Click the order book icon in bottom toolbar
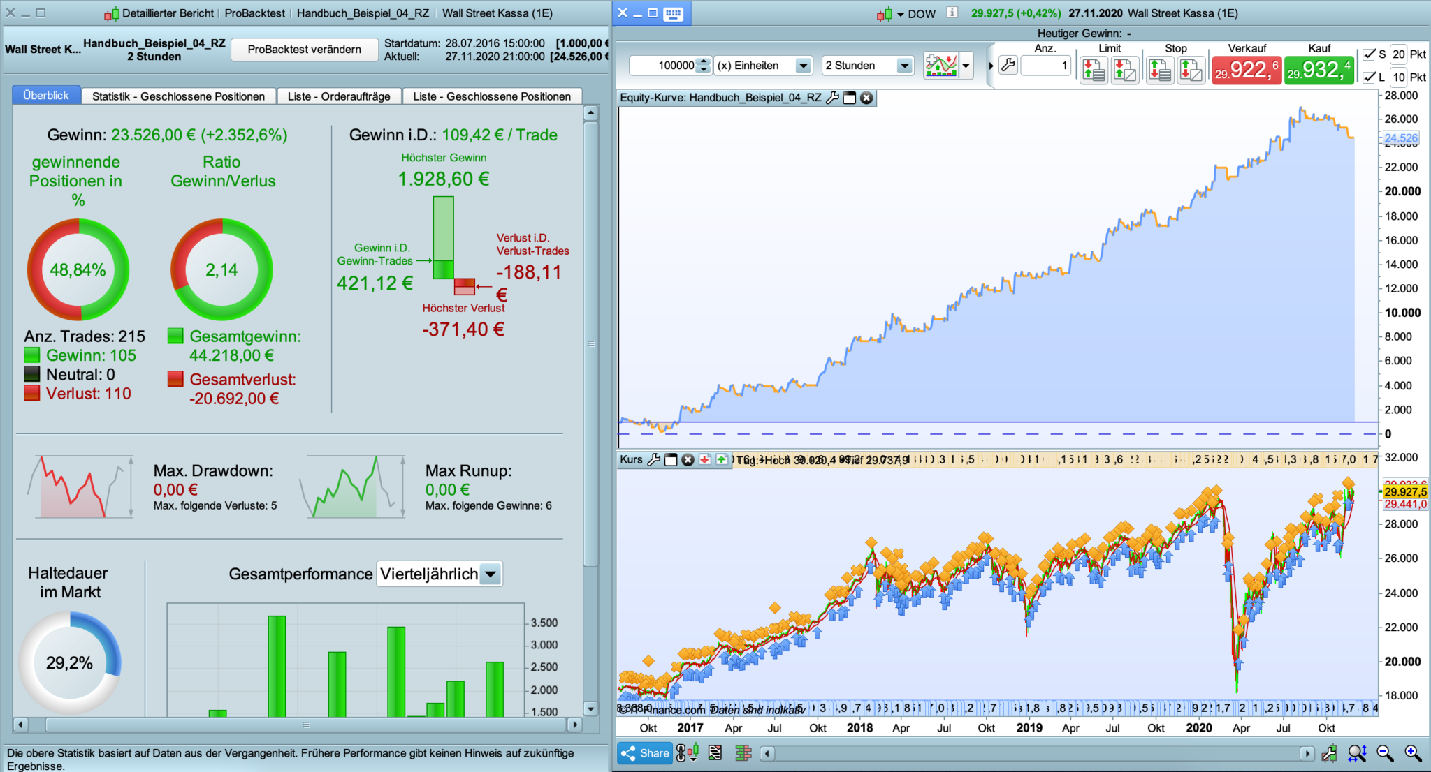This screenshot has width=1431, height=772. [743, 752]
